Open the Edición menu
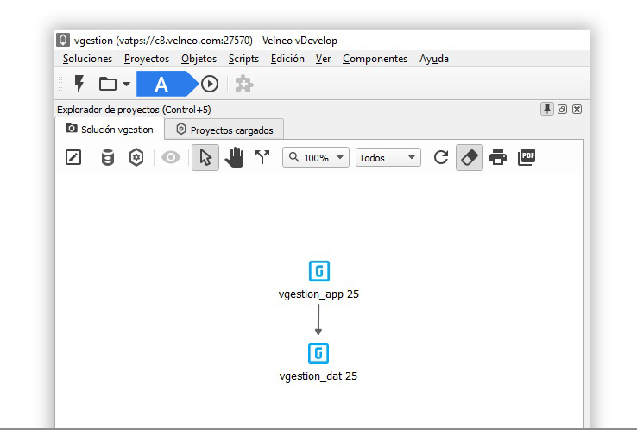Viewport: 637px width, 430px height. point(287,59)
